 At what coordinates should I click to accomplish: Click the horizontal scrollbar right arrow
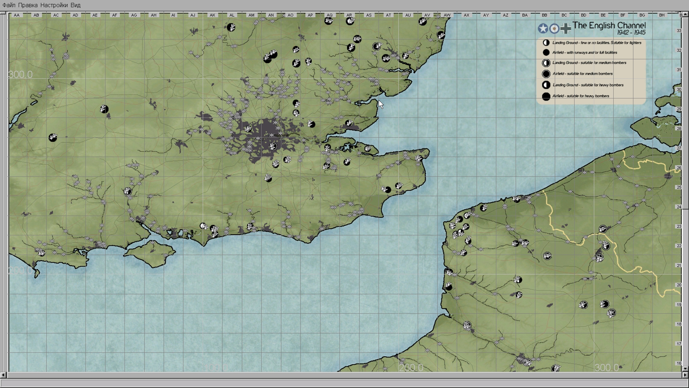[x=685, y=375]
